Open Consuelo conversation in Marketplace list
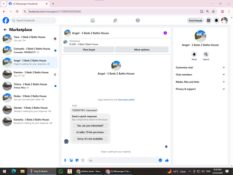 [x=29, y=50]
